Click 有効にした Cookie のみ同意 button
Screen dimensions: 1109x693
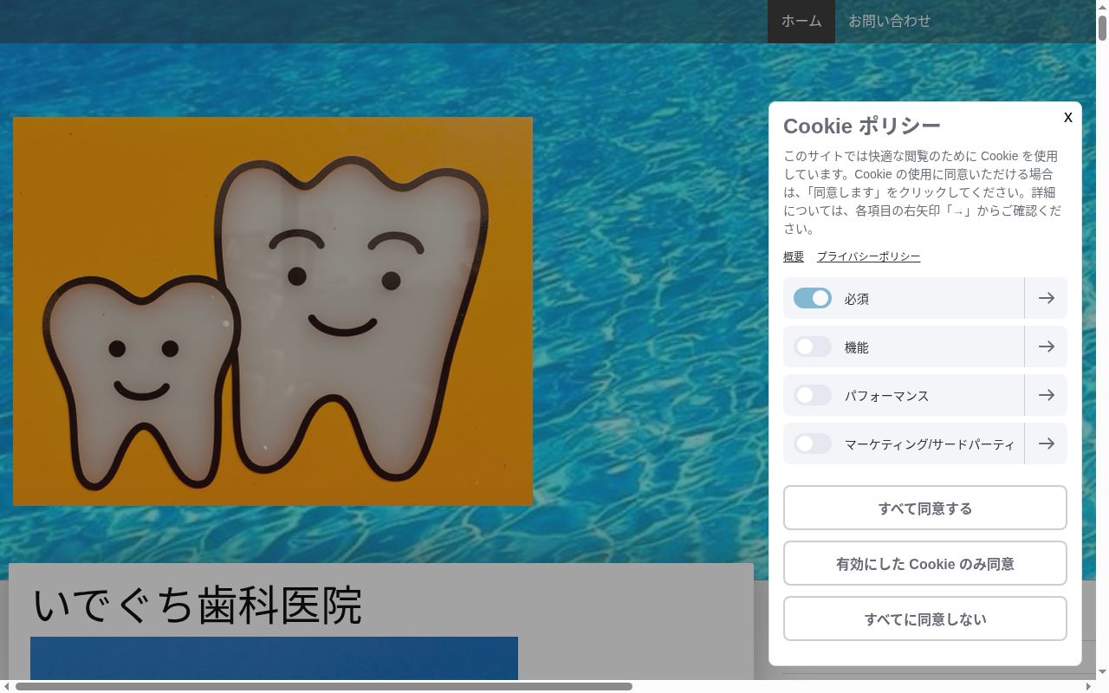[925, 563]
